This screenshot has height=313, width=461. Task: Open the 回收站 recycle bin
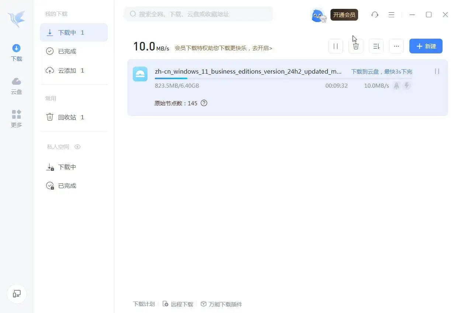coord(67,117)
